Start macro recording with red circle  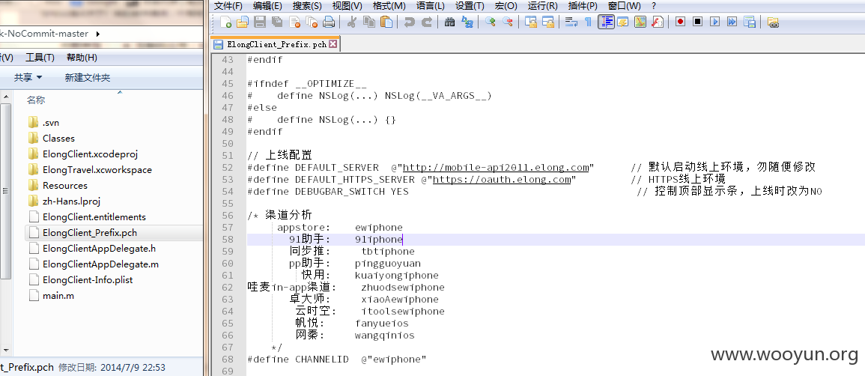(680, 22)
